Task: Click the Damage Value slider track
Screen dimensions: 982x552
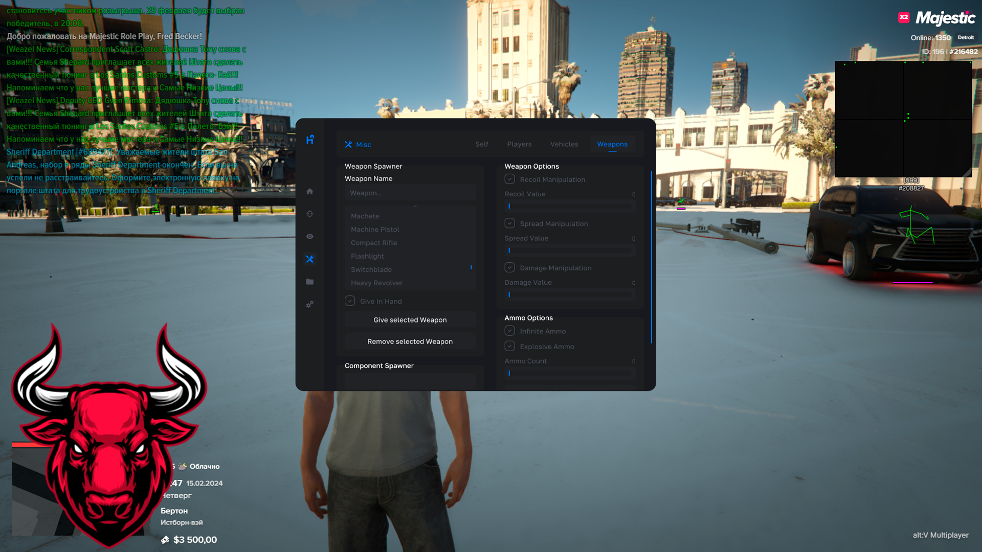Action: 570,295
